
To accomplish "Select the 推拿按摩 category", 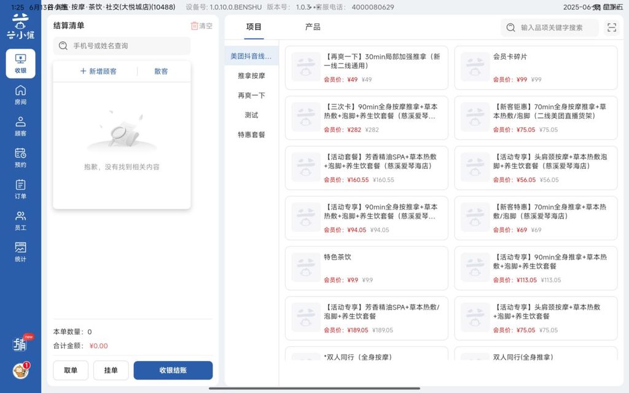I will [251, 76].
